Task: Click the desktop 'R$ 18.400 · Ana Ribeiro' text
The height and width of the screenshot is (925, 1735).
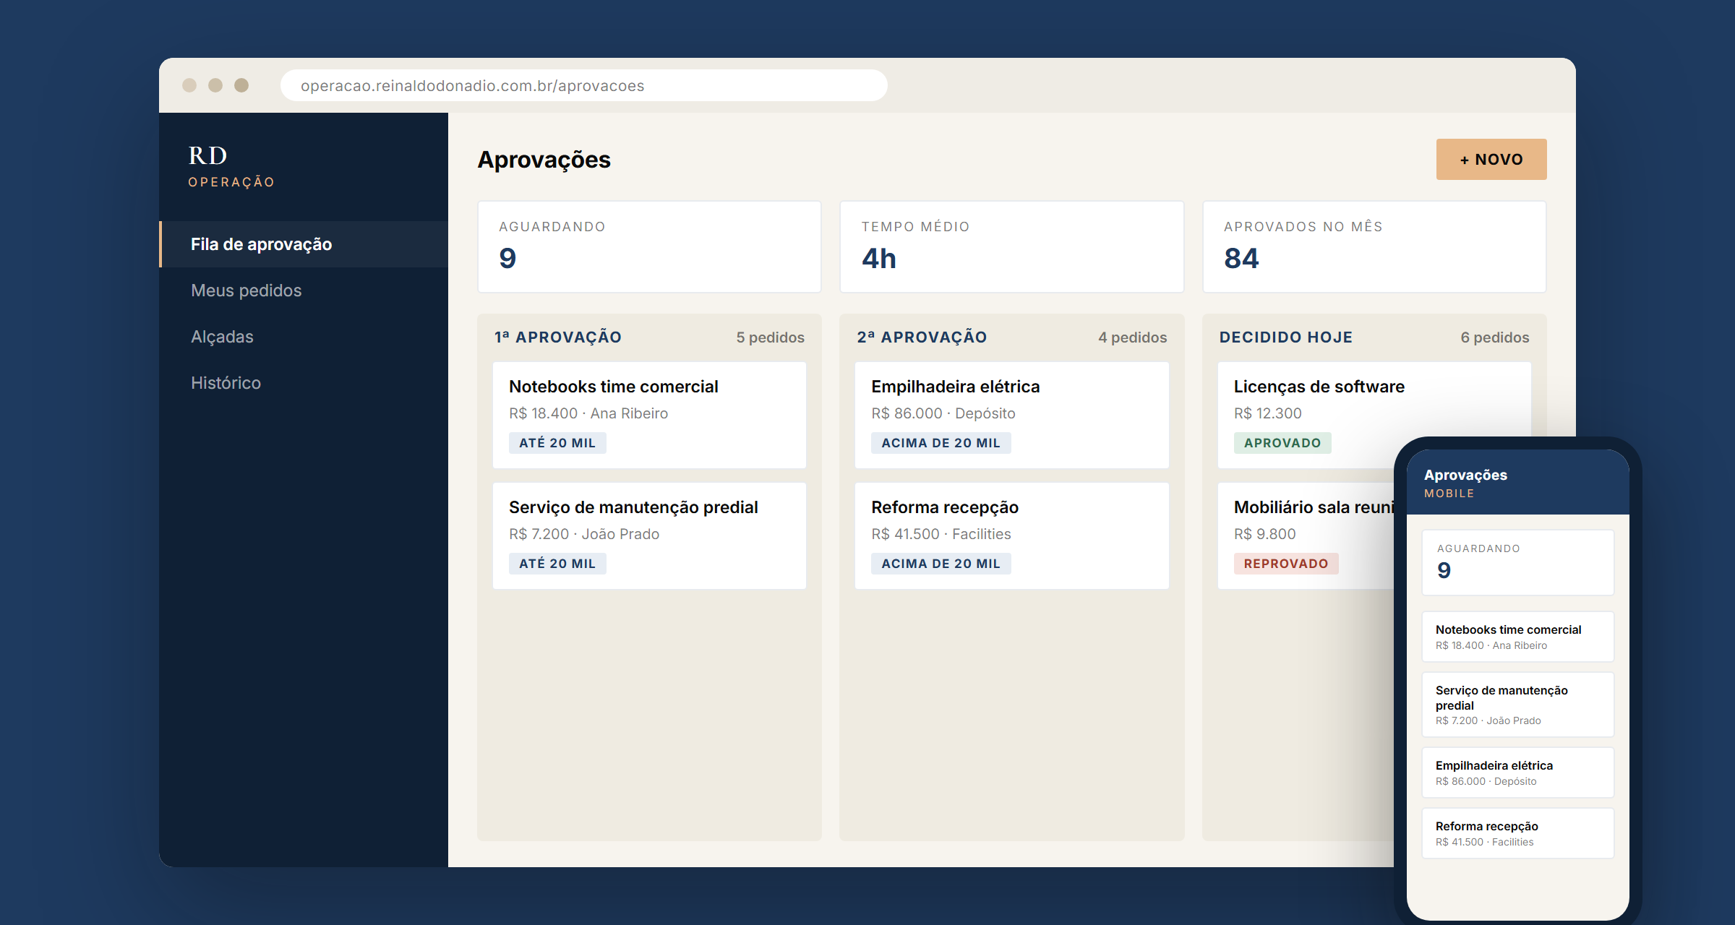Action: tap(588, 413)
